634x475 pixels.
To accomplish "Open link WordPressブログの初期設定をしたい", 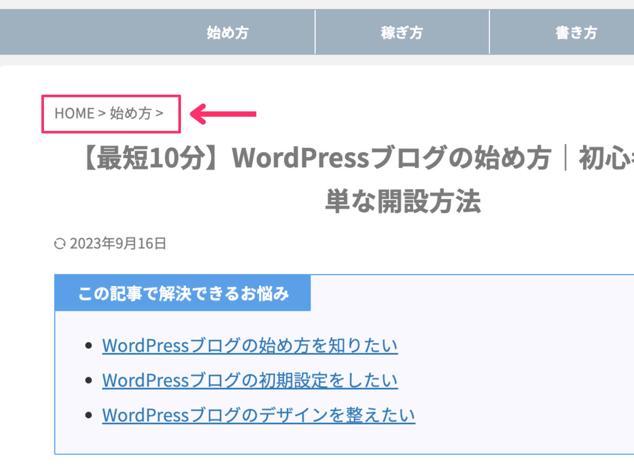I will [250, 380].
